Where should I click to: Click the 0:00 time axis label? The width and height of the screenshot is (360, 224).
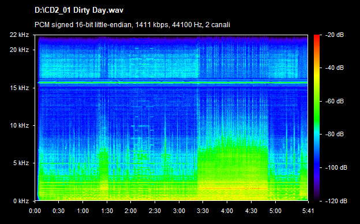pyautogui.click(x=35, y=211)
